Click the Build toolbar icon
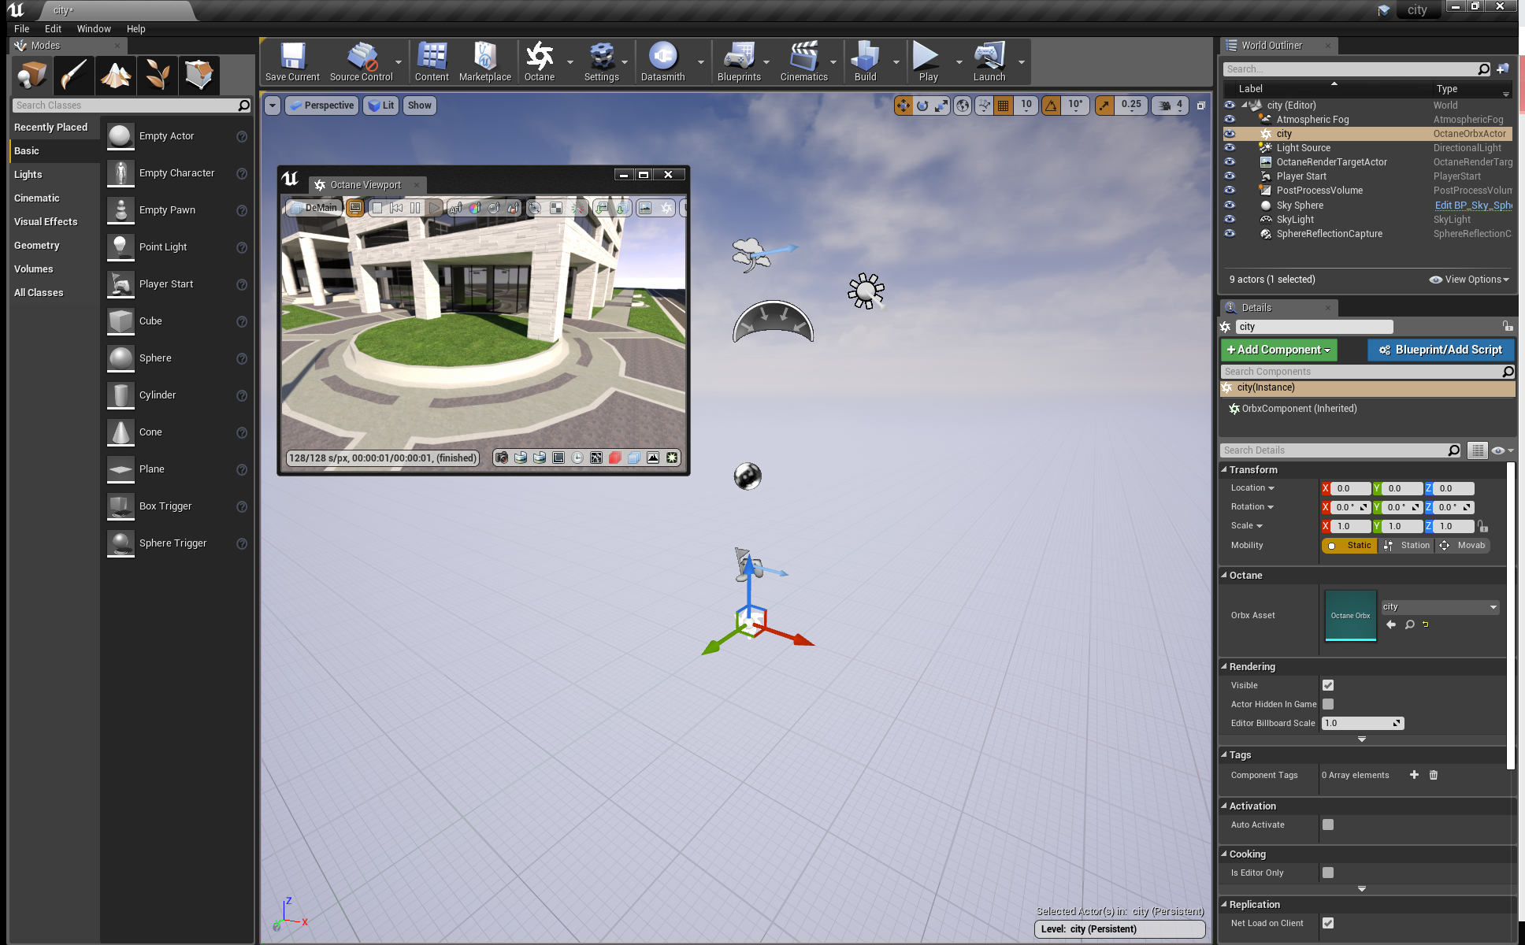1525x945 pixels. pyautogui.click(x=865, y=61)
